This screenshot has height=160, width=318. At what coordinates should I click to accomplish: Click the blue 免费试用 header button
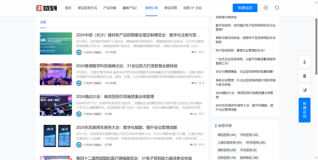pos(245,8)
